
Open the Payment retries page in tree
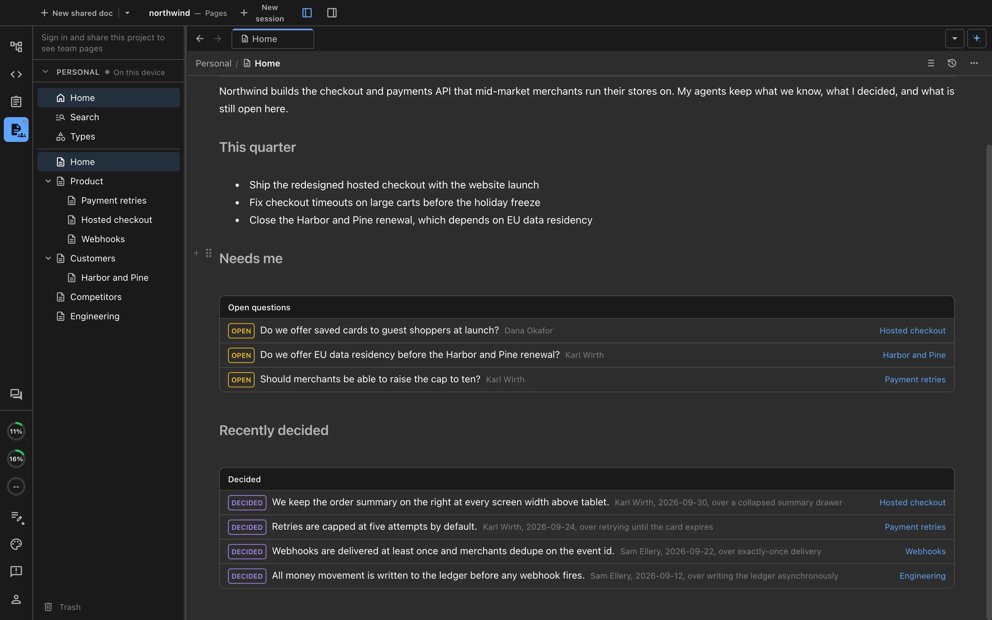pyautogui.click(x=108, y=200)
